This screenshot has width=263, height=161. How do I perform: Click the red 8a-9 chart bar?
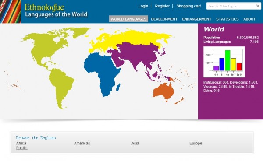click(x=239, y=67)
